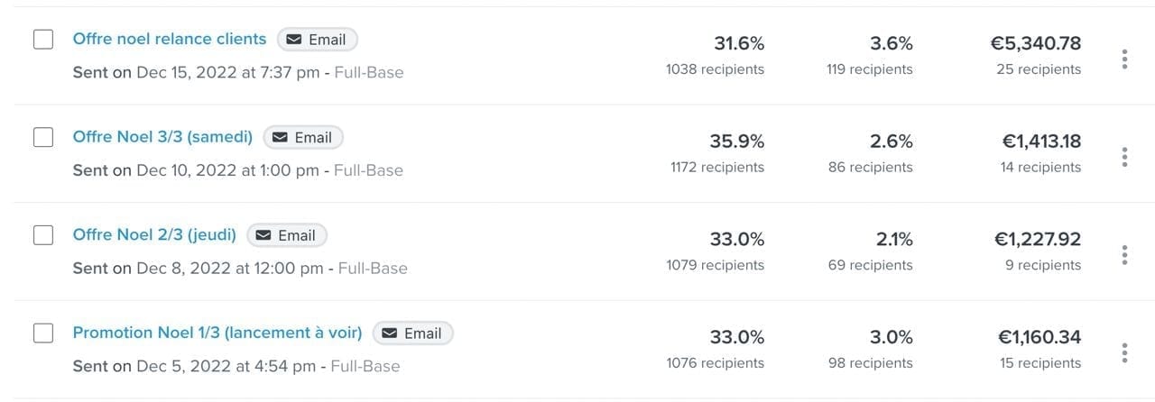Open the Offre Noel 2/3 (jeudi) campaign link
The width and height of the screenshot is (1155, 402).
(154, 234)
